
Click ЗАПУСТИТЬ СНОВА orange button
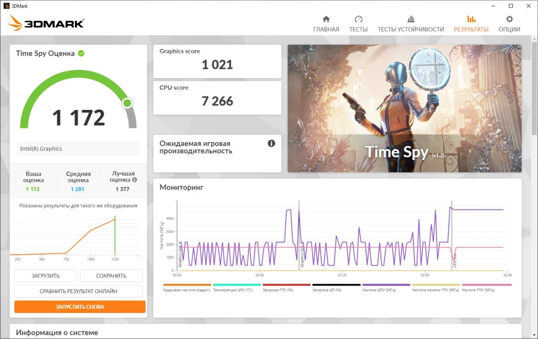click(80, 307)
